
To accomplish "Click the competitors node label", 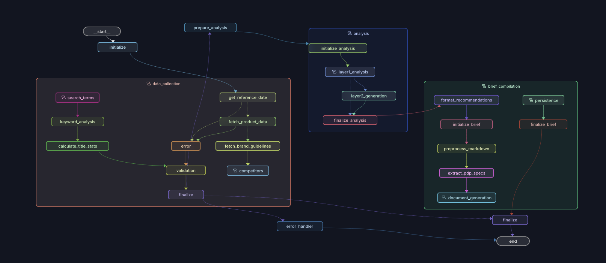I will pyautogui.click(x=251, y=171).
